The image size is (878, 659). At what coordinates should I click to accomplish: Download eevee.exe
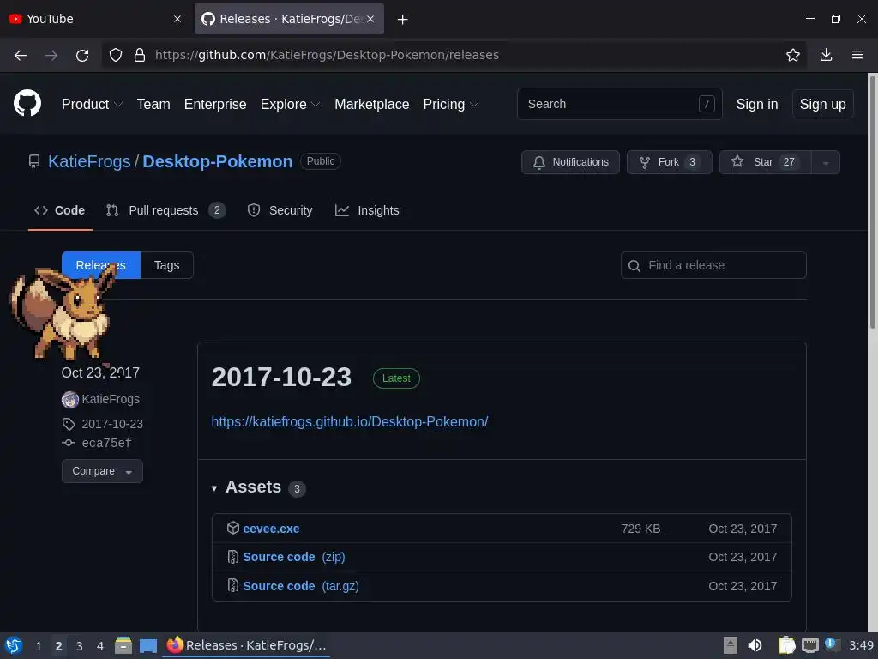tap(271, 529)
